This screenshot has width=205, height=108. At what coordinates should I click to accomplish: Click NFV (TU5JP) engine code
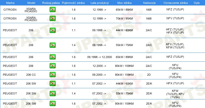point(175,18)
